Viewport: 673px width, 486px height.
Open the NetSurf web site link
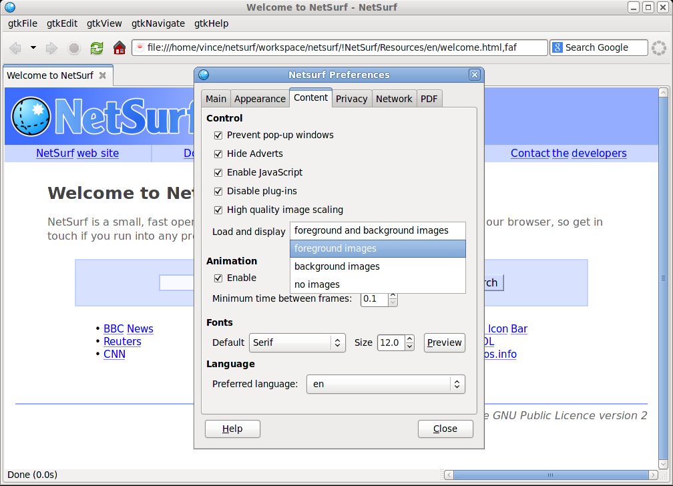click(77, 154)
